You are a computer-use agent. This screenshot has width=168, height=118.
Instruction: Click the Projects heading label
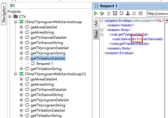[14, 11]
